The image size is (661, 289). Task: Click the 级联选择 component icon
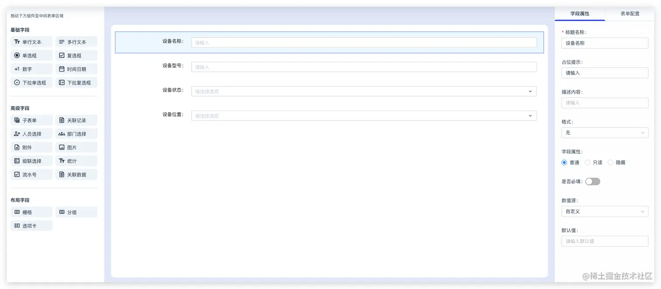pyautogui.click(x=17, y=161)
